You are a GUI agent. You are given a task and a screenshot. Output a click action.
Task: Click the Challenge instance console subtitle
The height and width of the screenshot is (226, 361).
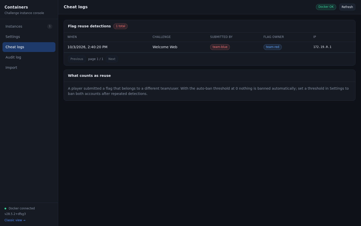click(24, 13)
